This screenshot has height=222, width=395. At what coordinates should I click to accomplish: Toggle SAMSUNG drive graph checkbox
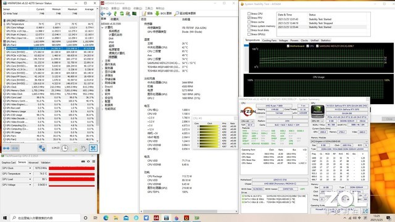(x=317, y=46)
